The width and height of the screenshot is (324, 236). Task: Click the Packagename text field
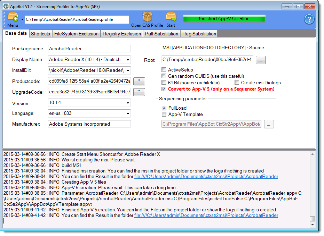[89, 49]
